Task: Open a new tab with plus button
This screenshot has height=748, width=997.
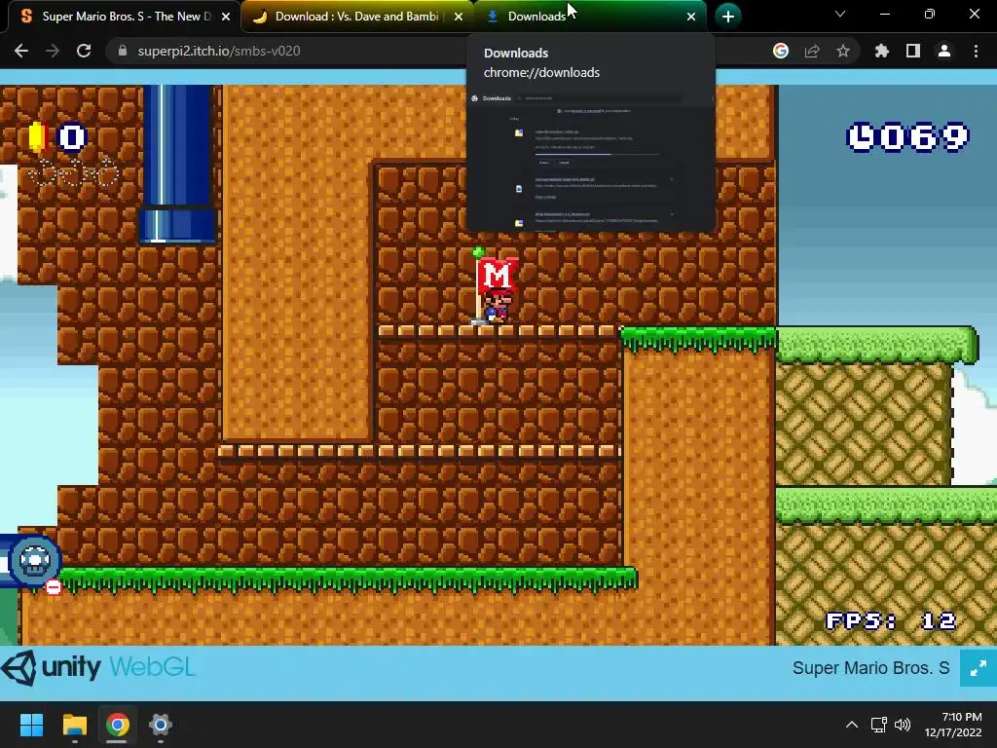Action: coord(728,16)
